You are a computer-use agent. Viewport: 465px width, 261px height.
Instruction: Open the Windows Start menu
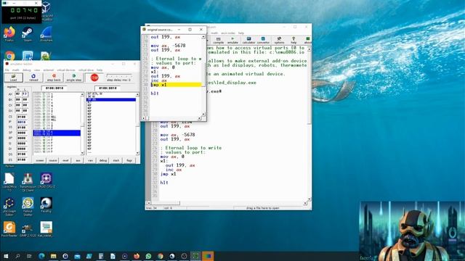6,256
